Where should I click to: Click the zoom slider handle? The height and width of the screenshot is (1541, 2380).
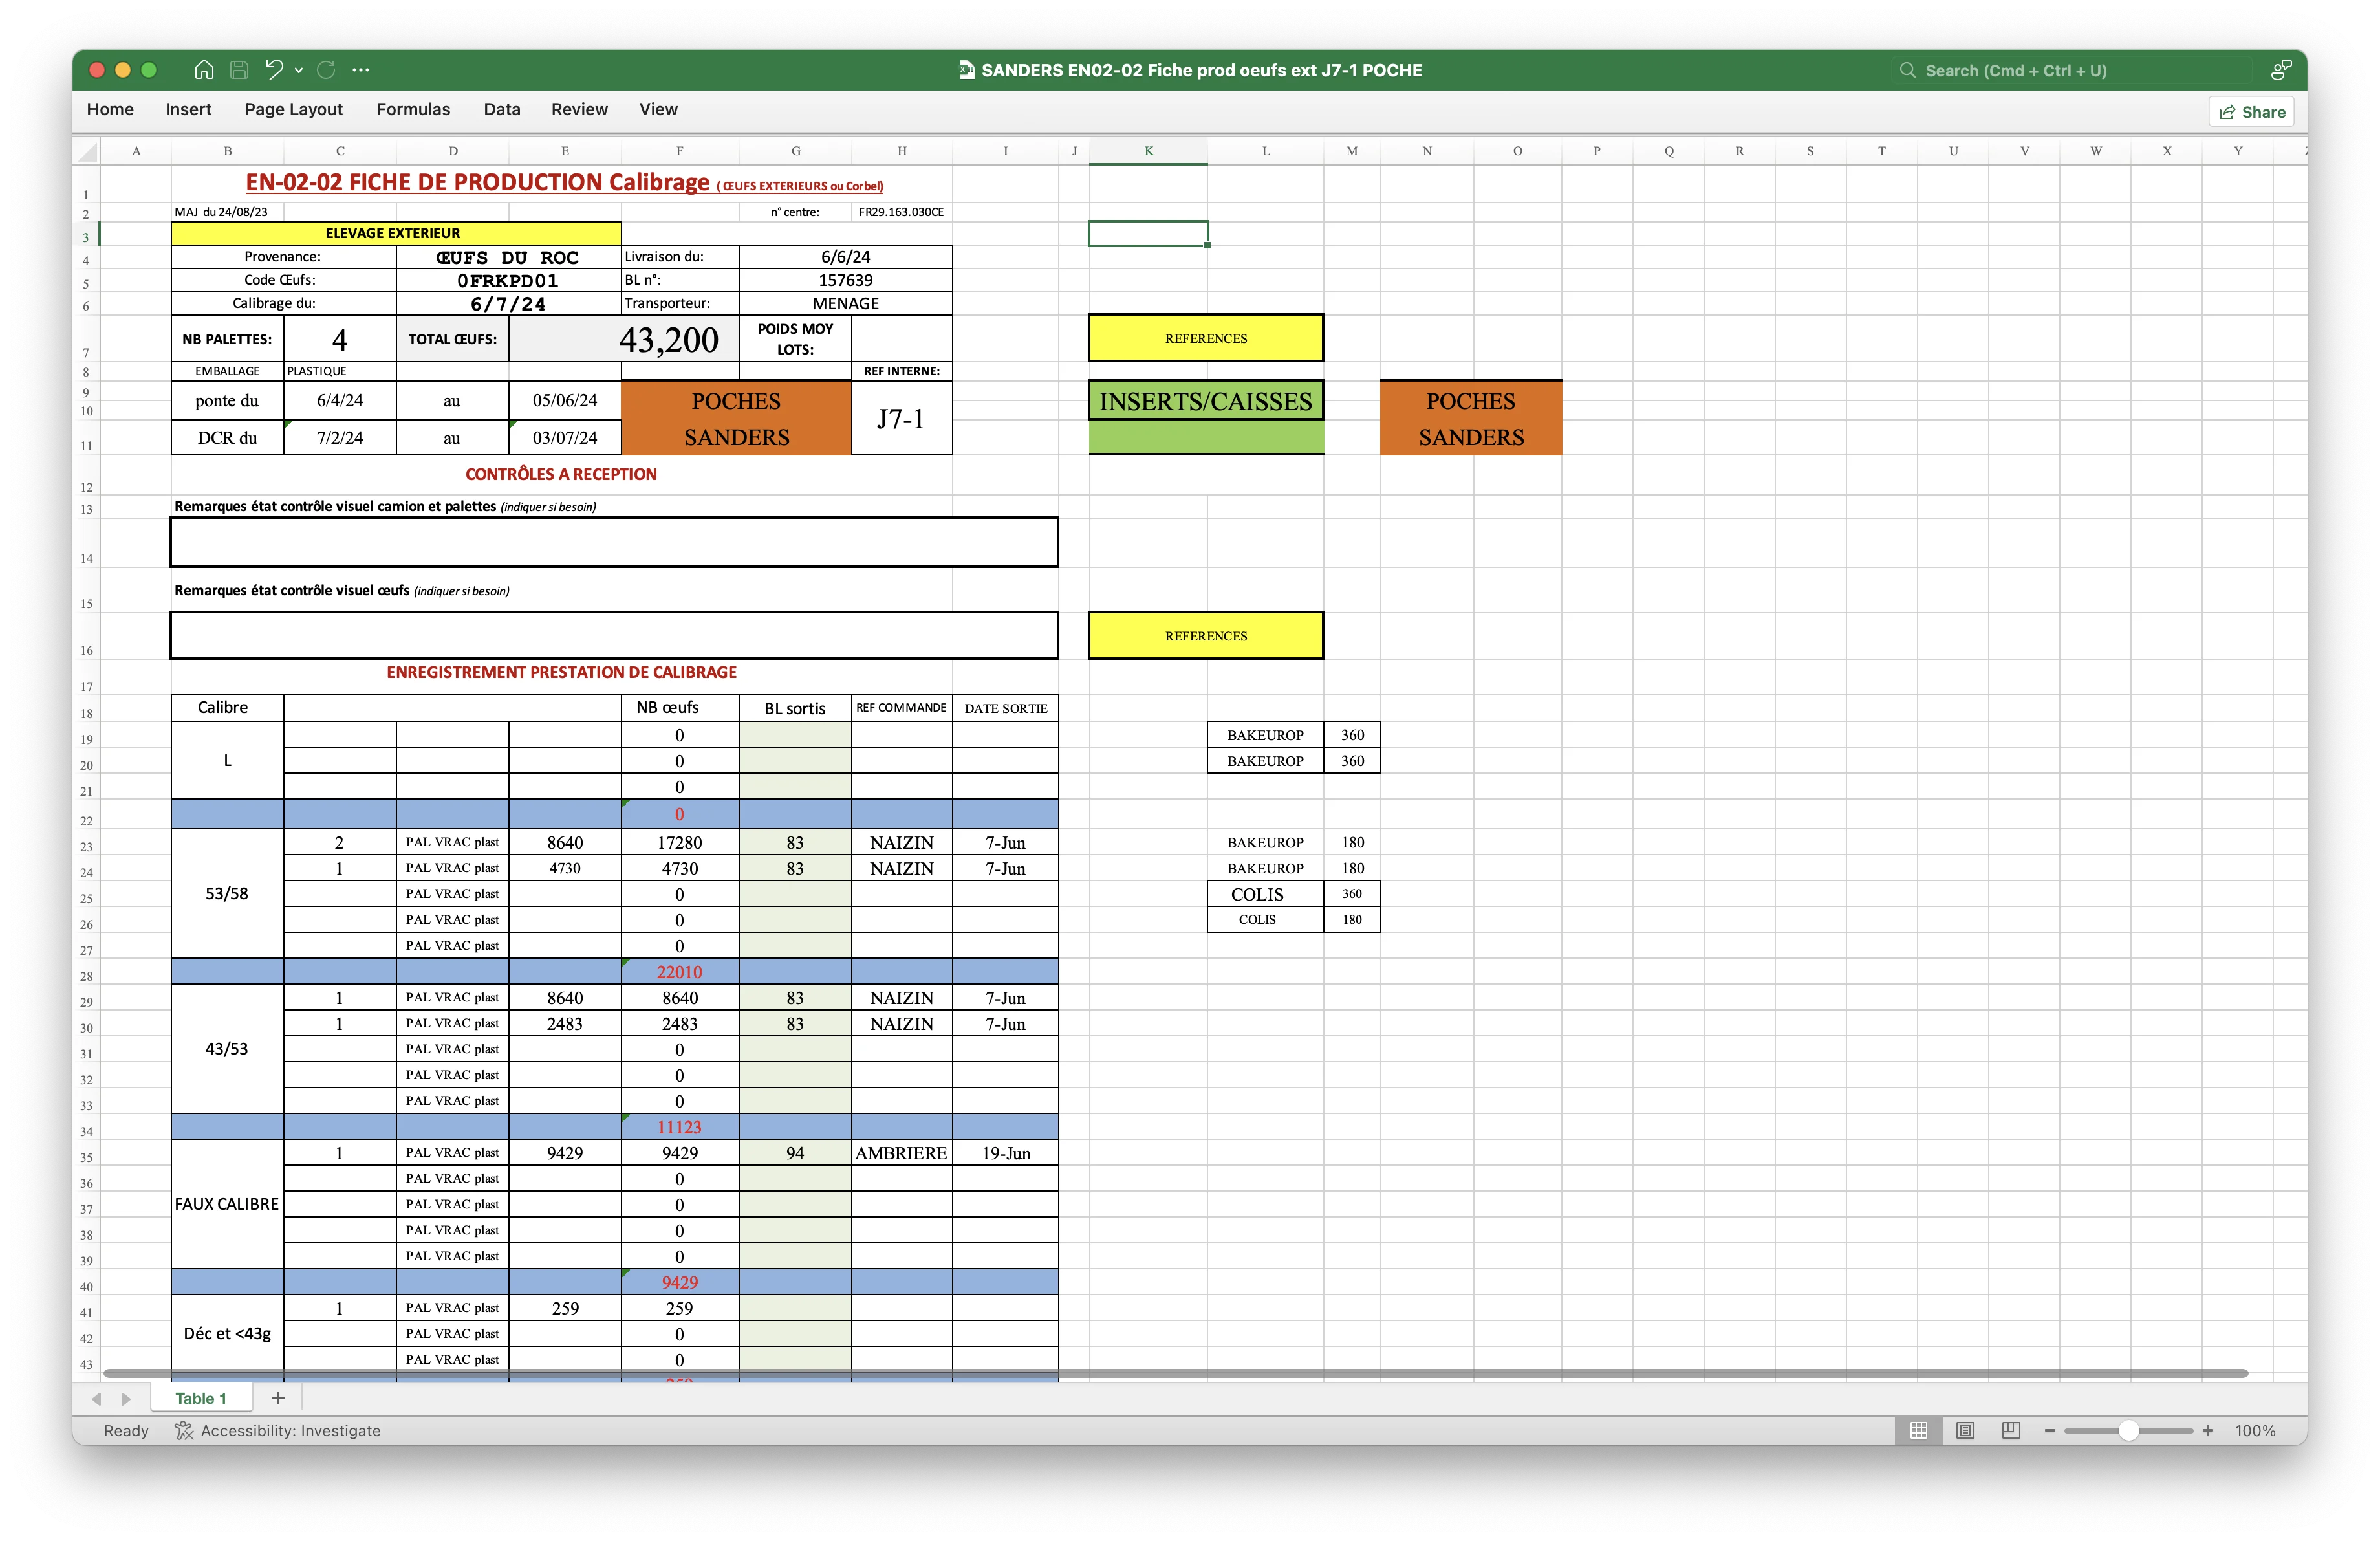tap(2128, 1430)
